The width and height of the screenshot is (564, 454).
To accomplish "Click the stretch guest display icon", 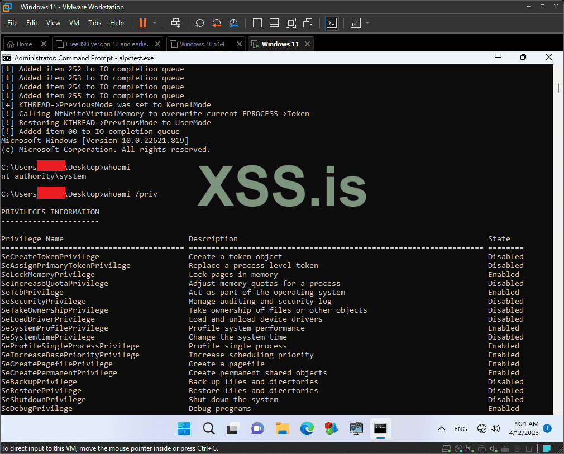I will coord(355,23).
